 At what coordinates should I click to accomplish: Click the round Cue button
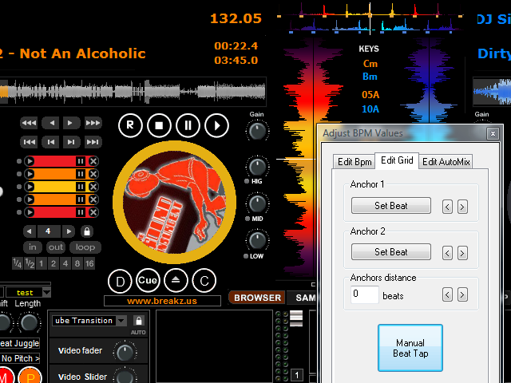tap(148, 280)
